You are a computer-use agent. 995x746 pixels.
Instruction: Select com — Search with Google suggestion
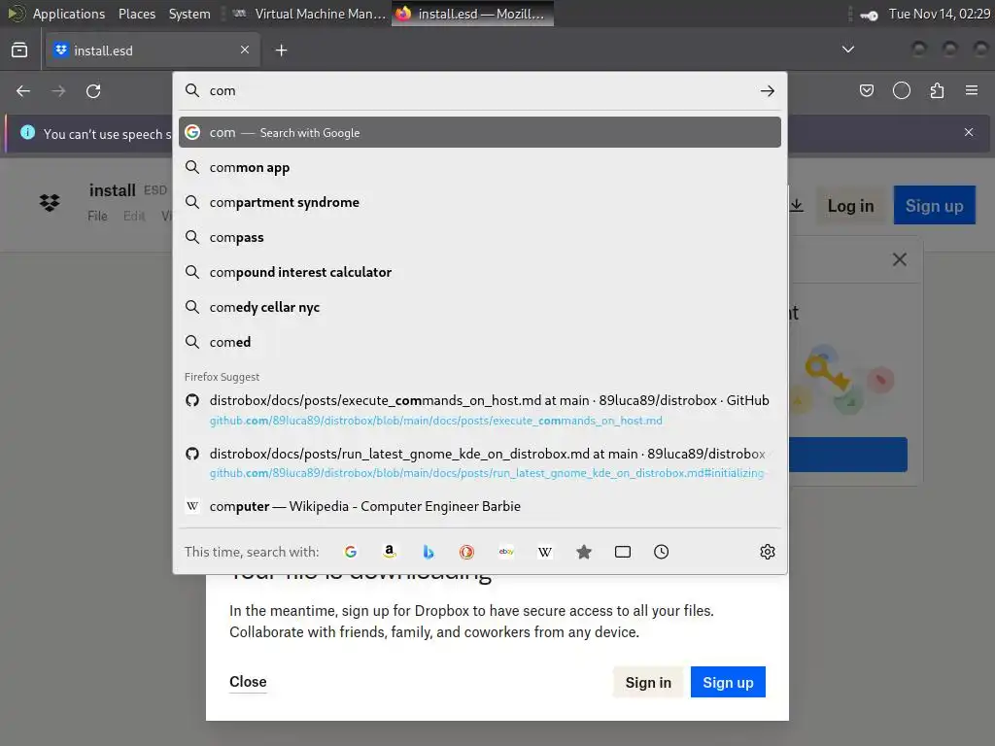[x=480, y=132]
